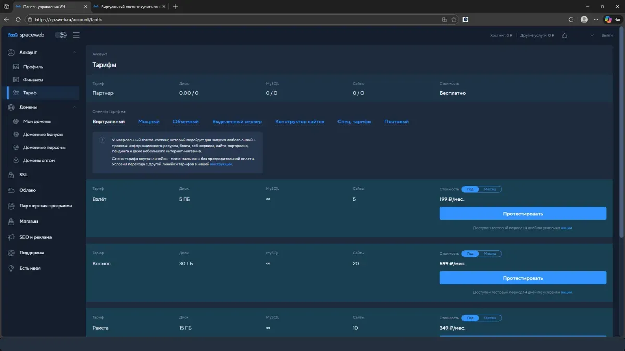
Task: Switch Взлёт tariff pricing to Месяц
Action: (490, 189)
